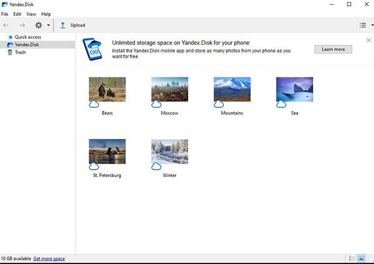Select the Mountains folder thumbnail
This screenshot has height=264, width=374.
click(x=232, y=90)
